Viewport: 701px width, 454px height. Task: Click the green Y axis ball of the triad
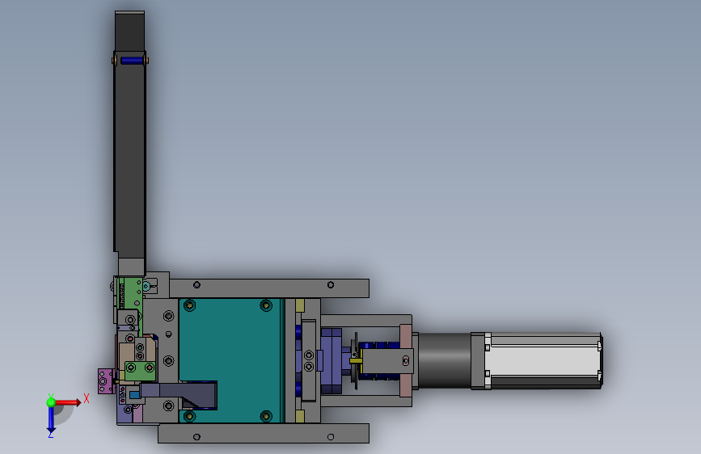click(x=51, y=402)
